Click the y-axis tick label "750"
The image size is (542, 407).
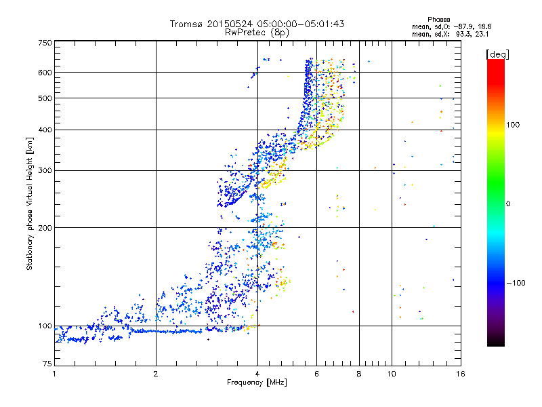coord(45,43)
